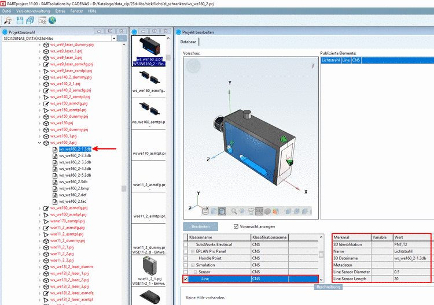This screenshot has height=305, width=434.
Task: Click the classification table scrollbar thumb
Action: click(x=321, y=254)
